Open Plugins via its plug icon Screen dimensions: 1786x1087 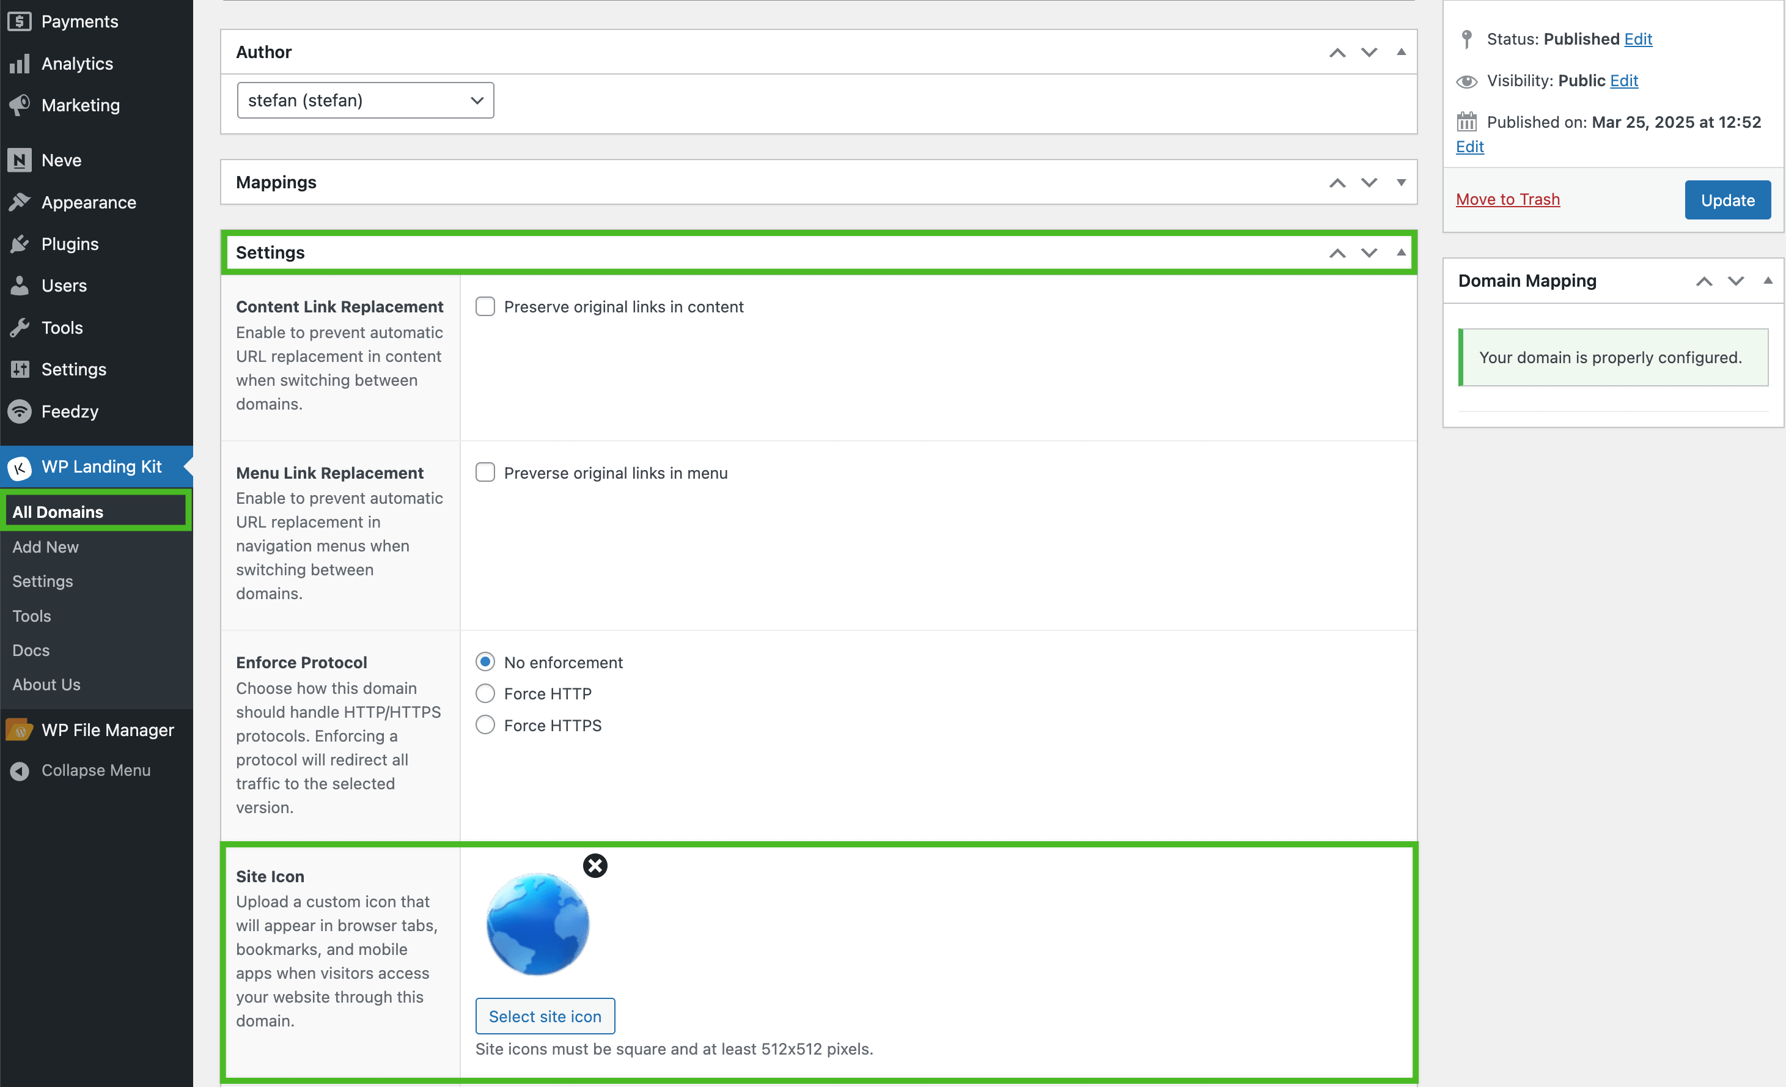(x=20, y=245)
